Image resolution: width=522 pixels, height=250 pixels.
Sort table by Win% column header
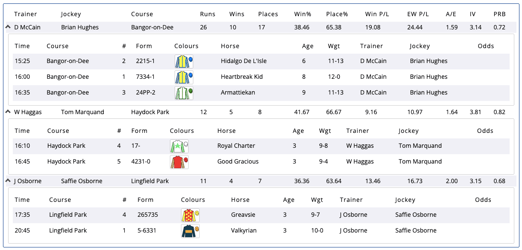pos(303,14)
